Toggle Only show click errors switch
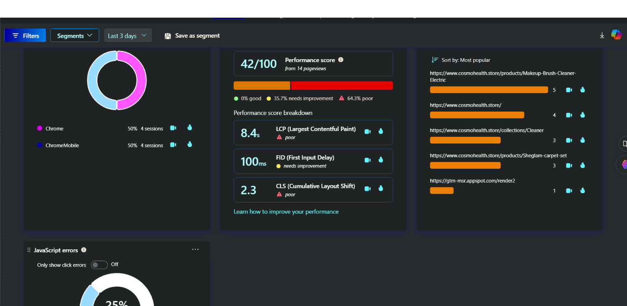Screen dimensions: 627x306 [x=99, y=265]
